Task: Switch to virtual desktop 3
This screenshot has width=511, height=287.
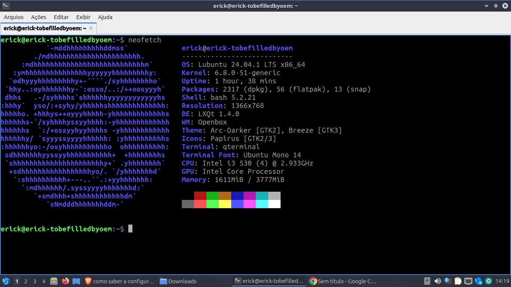Action: (35, 281)
